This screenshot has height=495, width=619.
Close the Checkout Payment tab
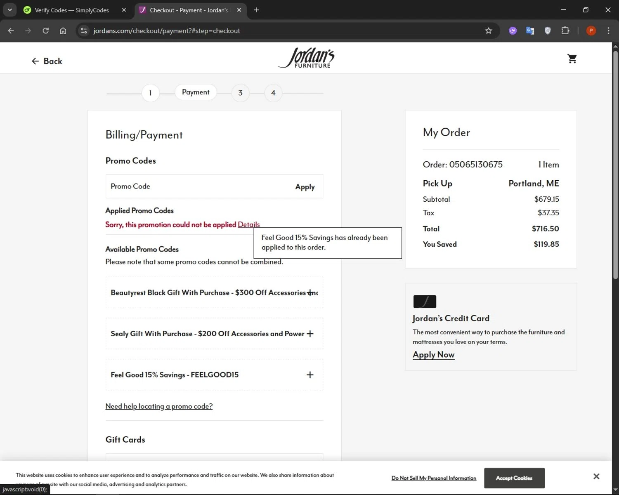(x=239, y=10)
